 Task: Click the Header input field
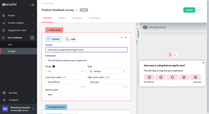[86, 50]
